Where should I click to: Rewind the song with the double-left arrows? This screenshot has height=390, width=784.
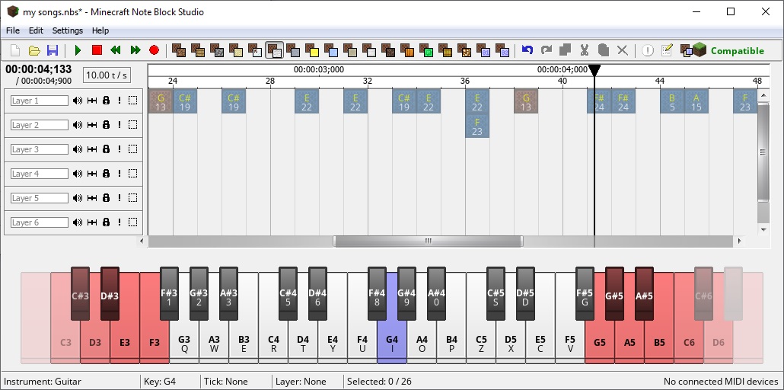point(116,50)
